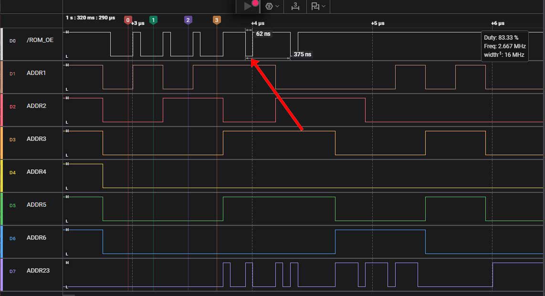
Task: Click the red color strip of ADDR2
Action: pos(1,110)
